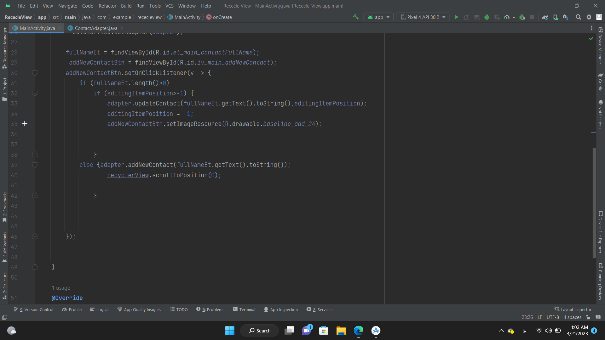Click the rececleview breadcrumb folder
Screen dimensions: 605x340
point(149,17)
